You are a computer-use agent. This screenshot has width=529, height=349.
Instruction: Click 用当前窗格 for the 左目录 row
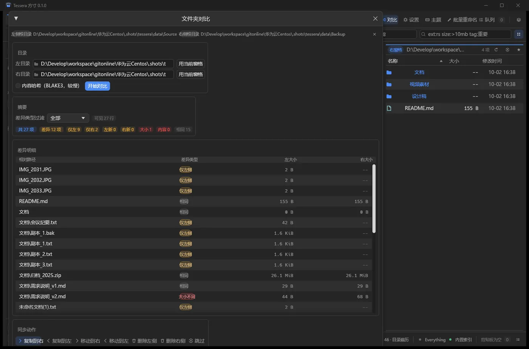[191, 64]
